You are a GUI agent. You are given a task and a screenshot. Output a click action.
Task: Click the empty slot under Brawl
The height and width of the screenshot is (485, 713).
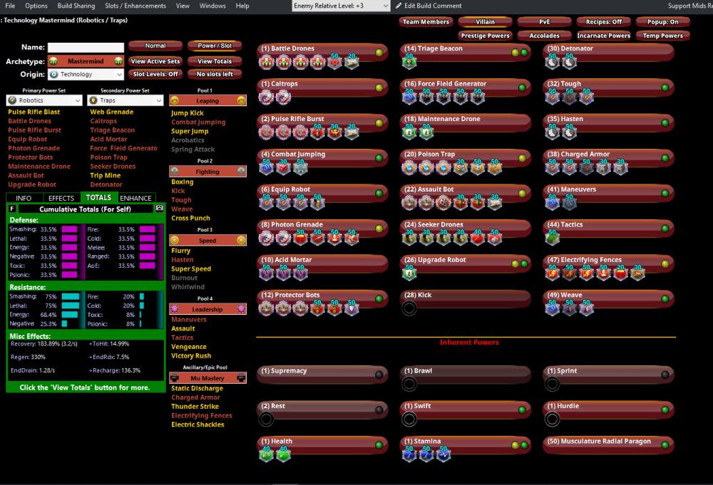[x=409, y=385]
